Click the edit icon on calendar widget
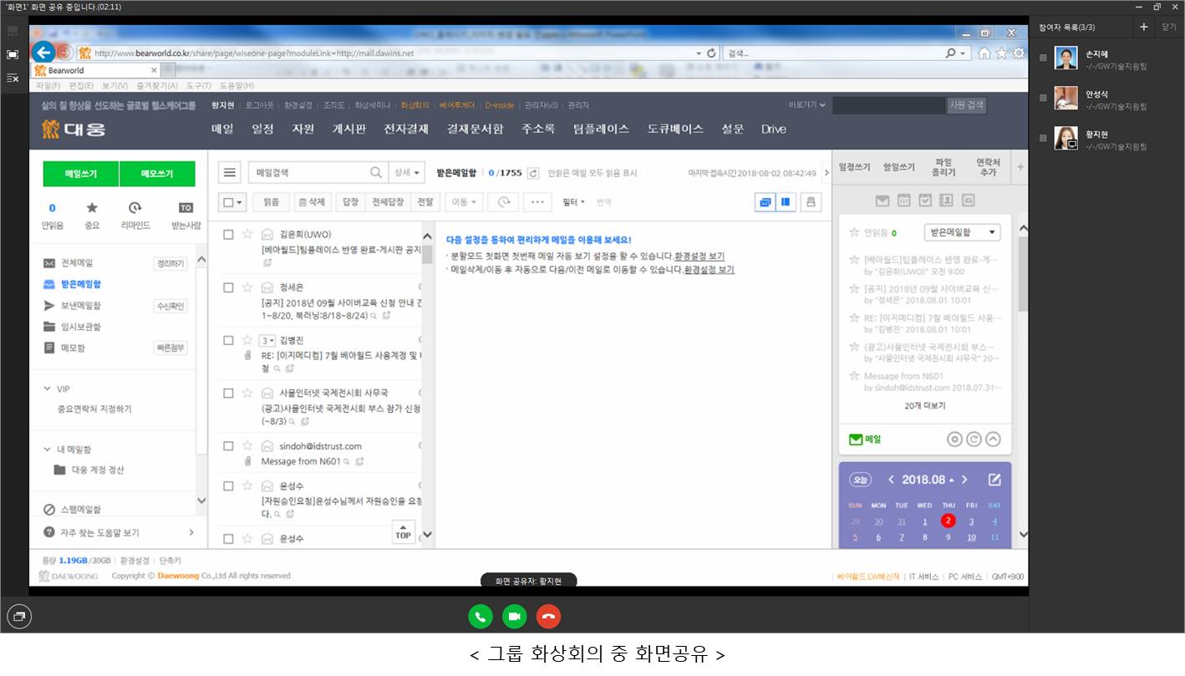The height and width of the screenshot is (676, 1185). click(x=994, y=480)
